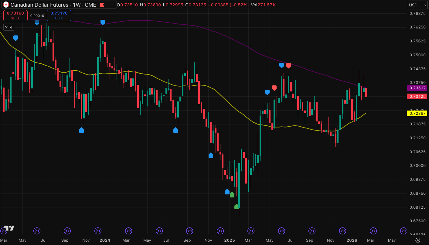Click the spread value 0.00010
The image size is (429, 245).
37,16
